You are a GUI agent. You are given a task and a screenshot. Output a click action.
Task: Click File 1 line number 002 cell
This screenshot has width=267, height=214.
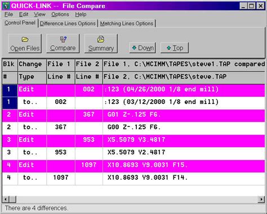[61, 102]
